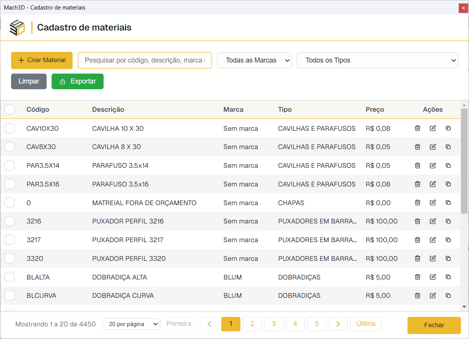Image resolution: width=469 pixels, height=339 pixels.
Task: Edit MATREIAL FORA DE ORÇAMENTO entry
Action: [x=433, y=203]
